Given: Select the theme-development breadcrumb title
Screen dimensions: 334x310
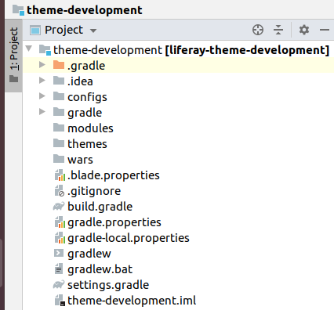Looking at the screenshot, I should (85, 10).
